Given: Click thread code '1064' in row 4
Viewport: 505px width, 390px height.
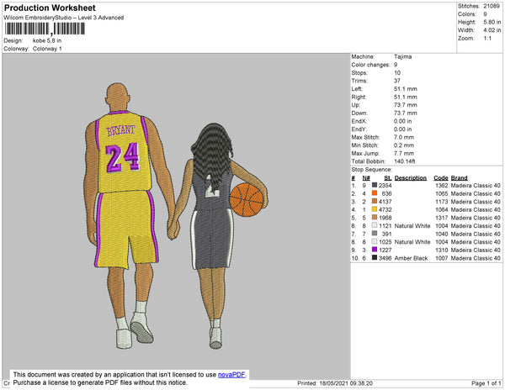Looking at the screenshot, I should tap(442, 209).
